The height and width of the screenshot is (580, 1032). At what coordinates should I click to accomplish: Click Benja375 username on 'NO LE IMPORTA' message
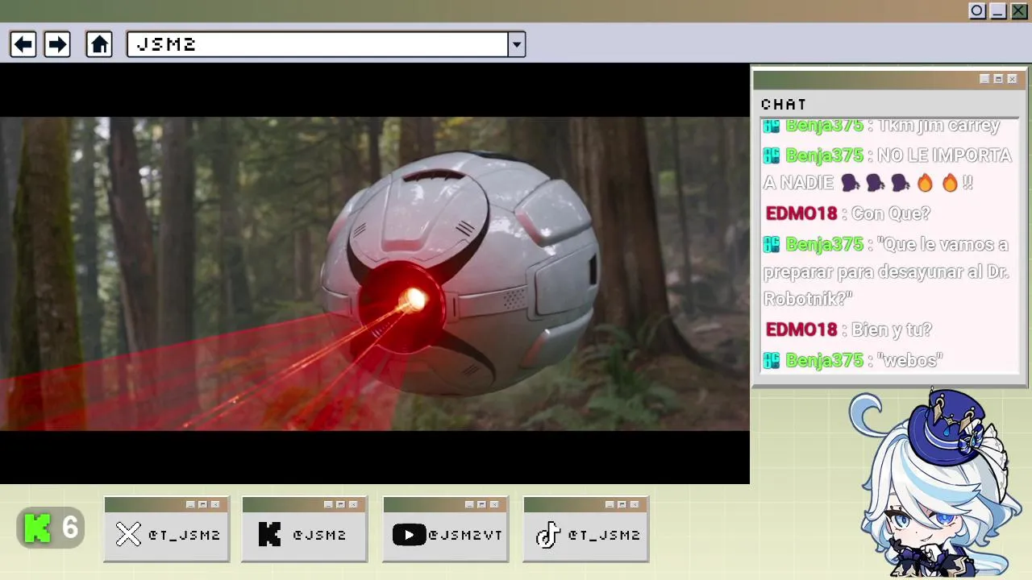[x=824, y=155]
